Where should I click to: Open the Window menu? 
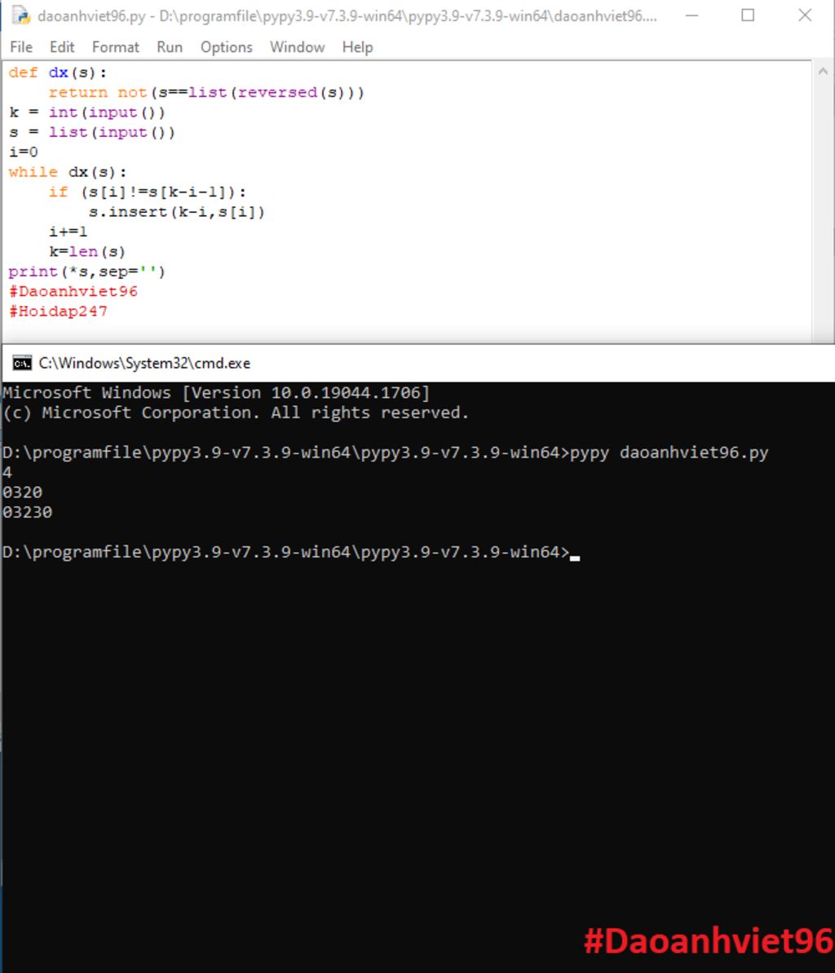click(297, 47)
